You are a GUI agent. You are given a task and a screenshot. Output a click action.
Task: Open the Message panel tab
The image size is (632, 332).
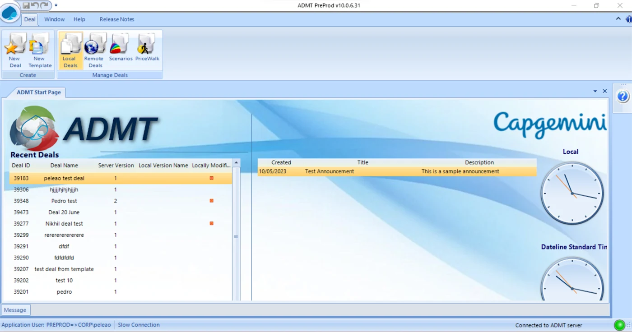tap(15, 310)
